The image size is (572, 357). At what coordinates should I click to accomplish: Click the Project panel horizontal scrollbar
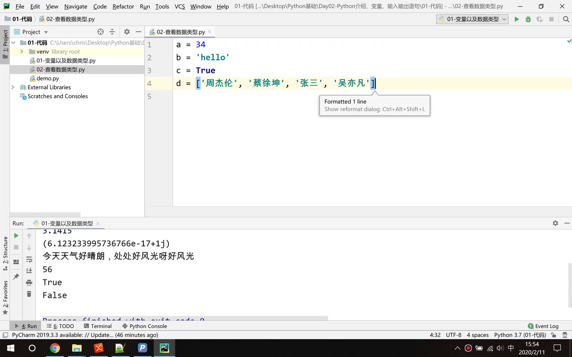coord(45,215)
